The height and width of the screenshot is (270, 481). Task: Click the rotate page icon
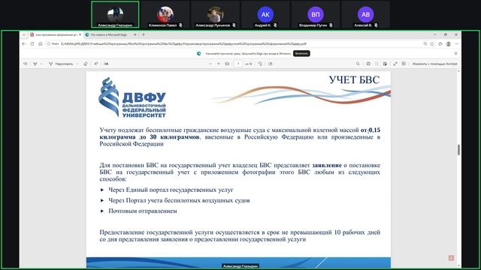tap(260, 64)
